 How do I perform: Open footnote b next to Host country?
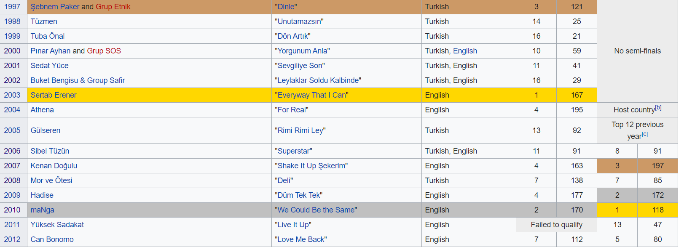[x=658, y=108]
